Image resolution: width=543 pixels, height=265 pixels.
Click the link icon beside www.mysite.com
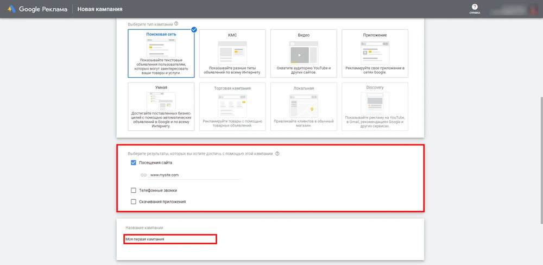(x=143, y=175)
